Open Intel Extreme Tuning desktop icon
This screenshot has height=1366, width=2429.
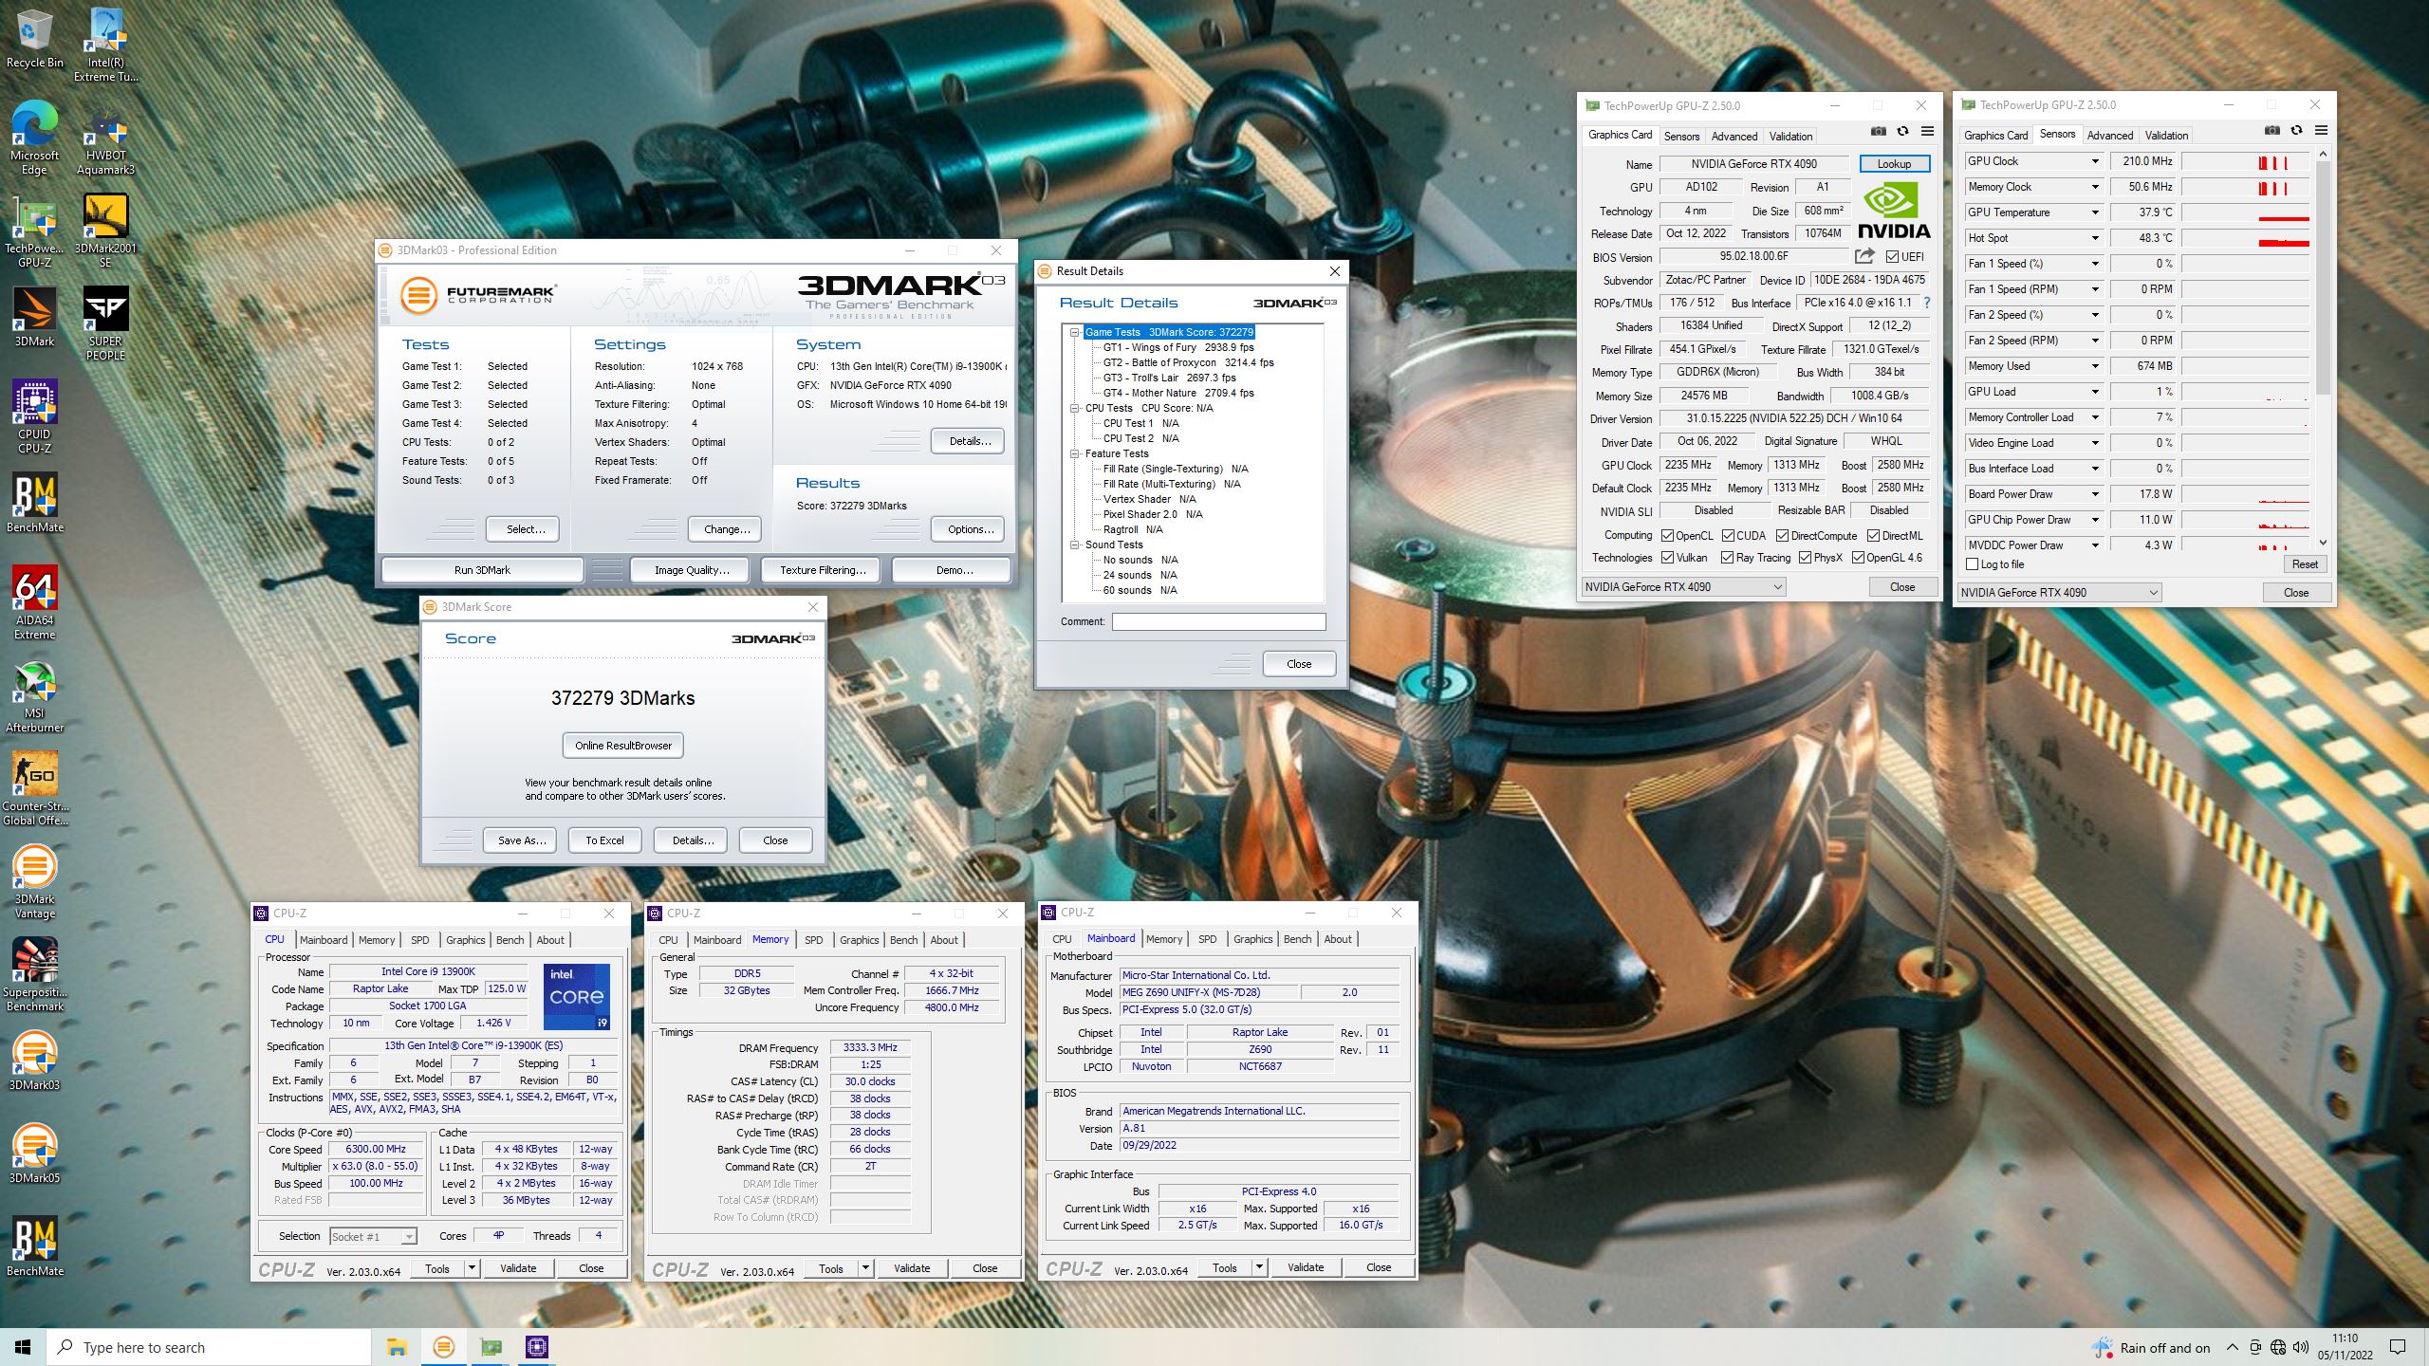(105, 45)
